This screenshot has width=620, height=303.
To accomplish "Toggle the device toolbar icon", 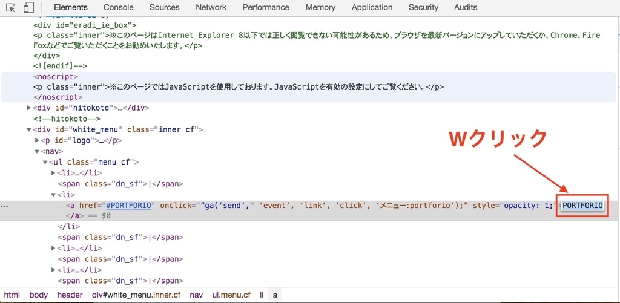I will point(29,7).
